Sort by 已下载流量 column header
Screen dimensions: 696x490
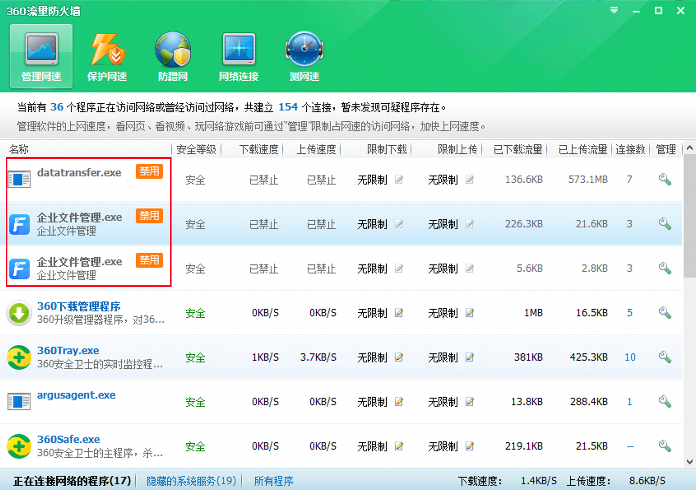[518, 149]
